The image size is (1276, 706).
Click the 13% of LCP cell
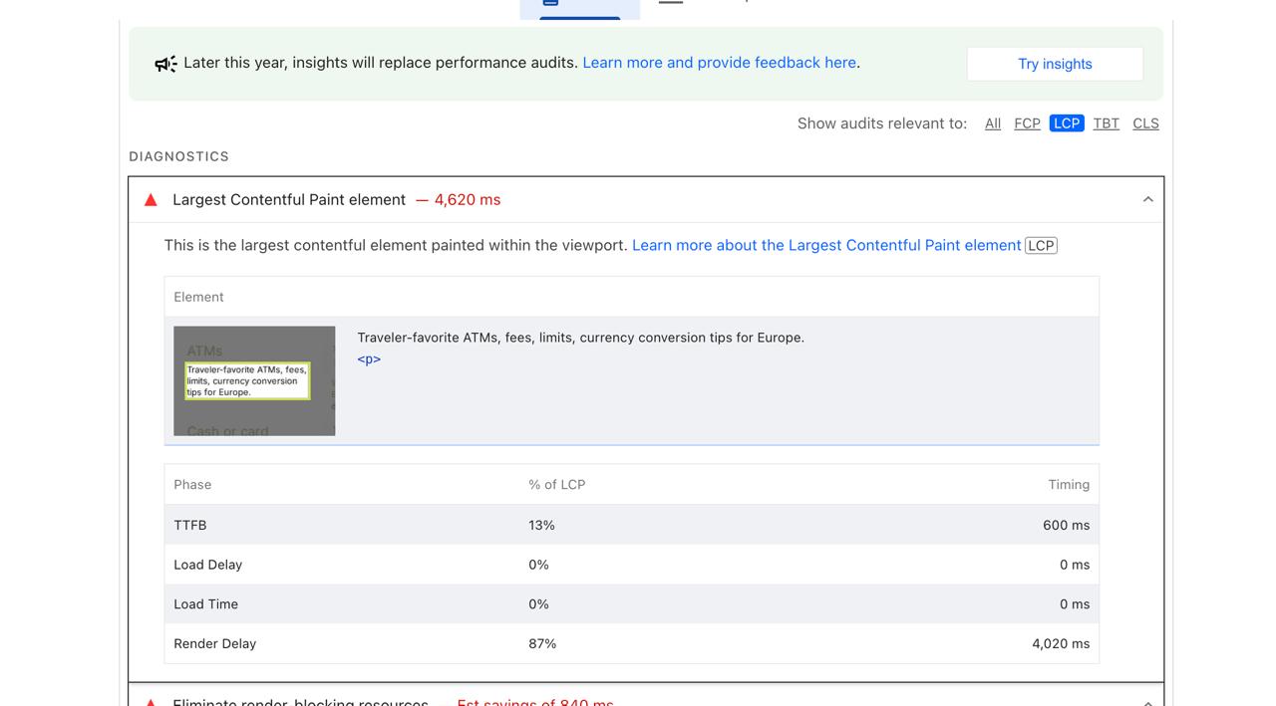pyautogui.click(x=541, y=525)
